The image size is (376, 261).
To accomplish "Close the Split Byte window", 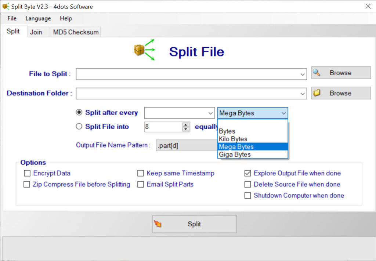I will point(368,7).
